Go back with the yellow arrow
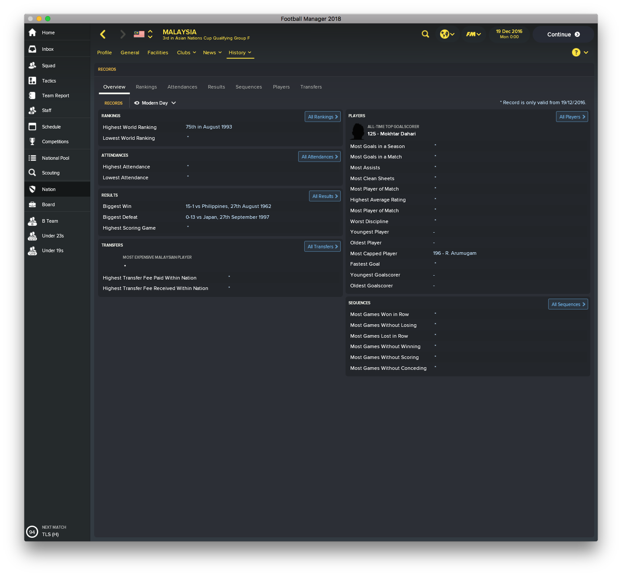The width and height of the screenshot is (622, 576). point(103,34)
